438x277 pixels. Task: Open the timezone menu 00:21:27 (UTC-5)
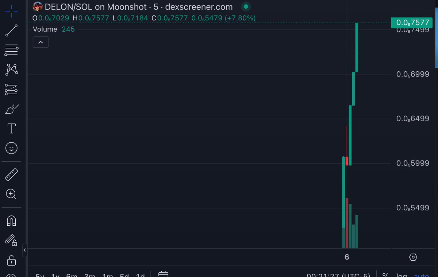tap(338, 275)
